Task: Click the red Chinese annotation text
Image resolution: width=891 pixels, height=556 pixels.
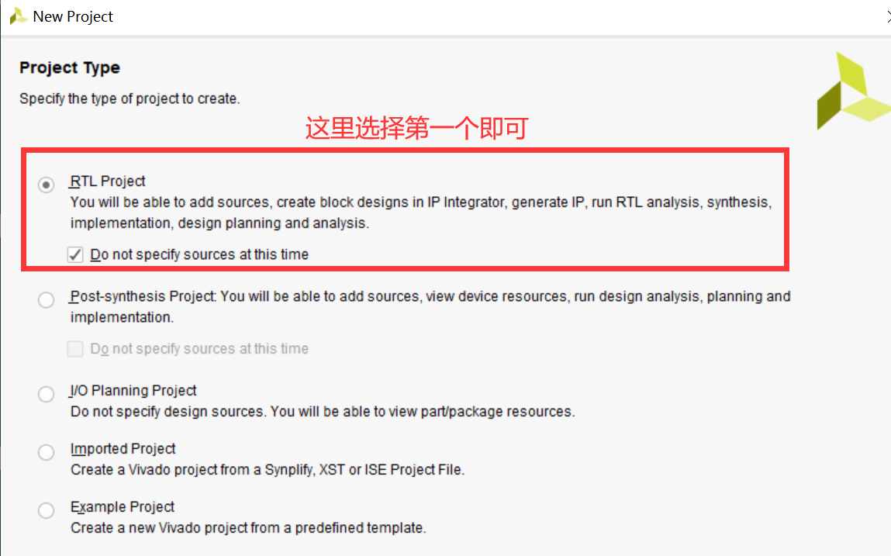Action: pyautogui.click(x=416, y=128)
